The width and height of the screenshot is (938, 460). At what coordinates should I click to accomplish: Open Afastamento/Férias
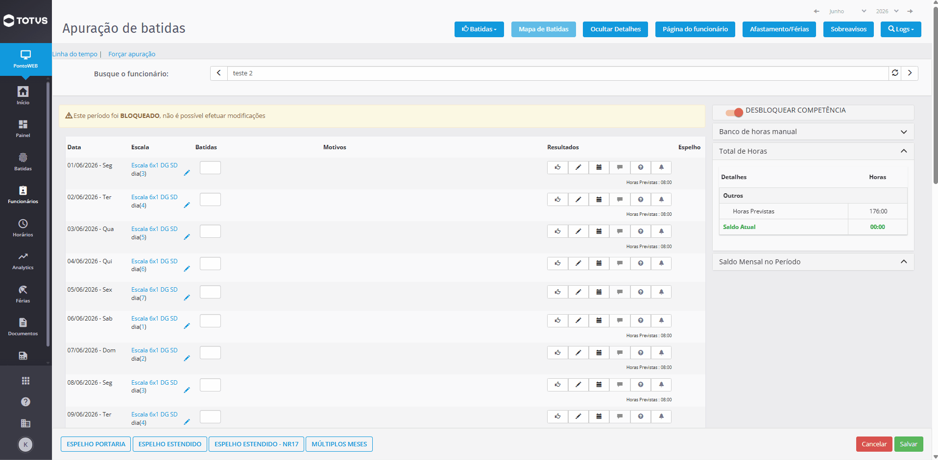pos(779,29)
